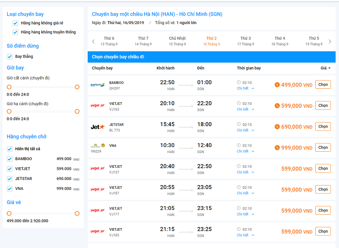Click the Vietjet Air logo on flight VJ177
The width and height of the screenshot is (339, 248).
(97, 210)
